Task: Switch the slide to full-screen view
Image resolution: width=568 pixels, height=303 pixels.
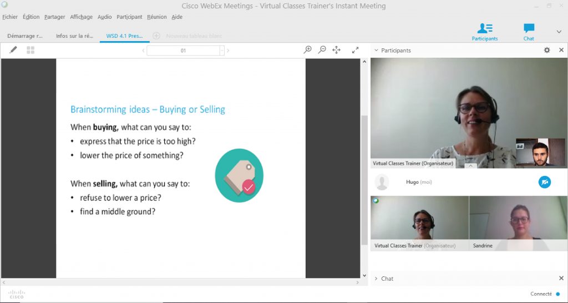Action: click(355, 50)
